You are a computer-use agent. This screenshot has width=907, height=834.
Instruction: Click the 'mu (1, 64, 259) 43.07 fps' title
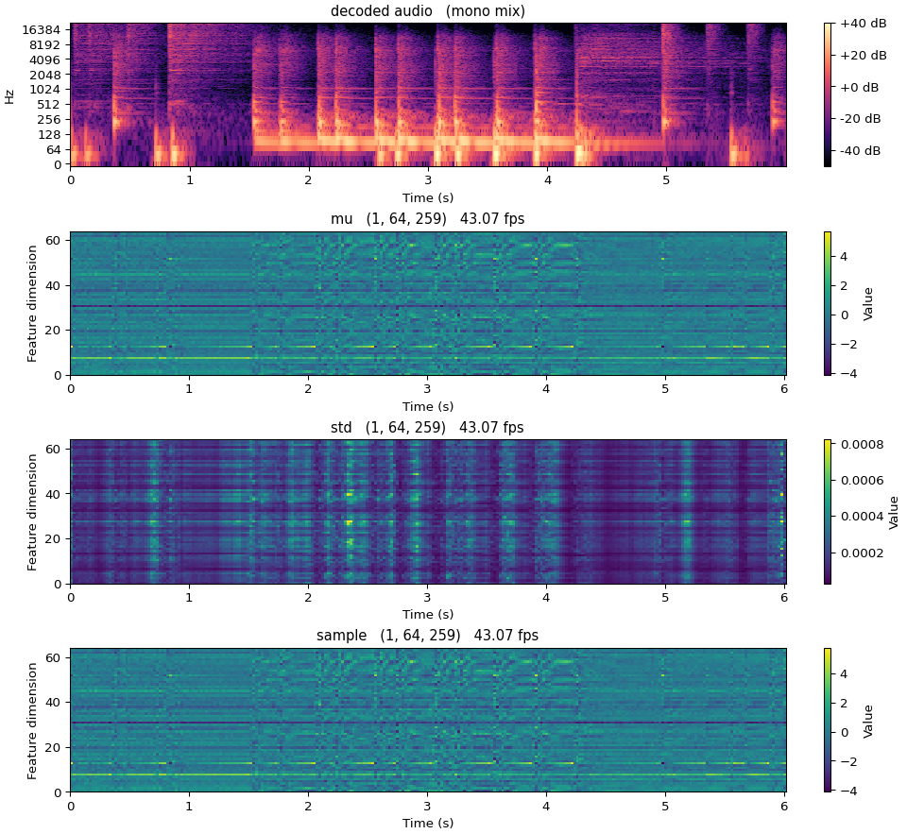[x=428, y=219]
